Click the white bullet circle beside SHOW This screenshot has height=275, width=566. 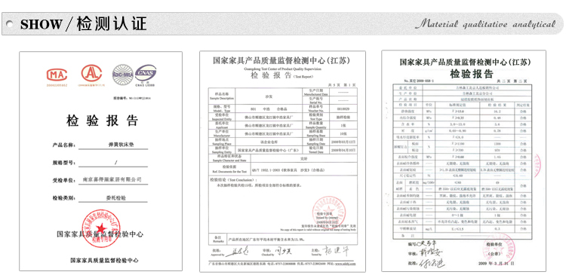(10, 25)
